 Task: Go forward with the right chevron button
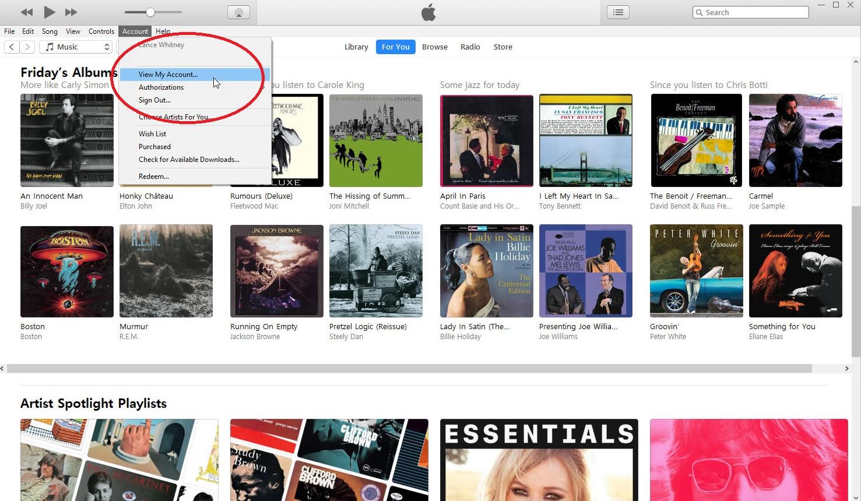[x=27, y=47]
